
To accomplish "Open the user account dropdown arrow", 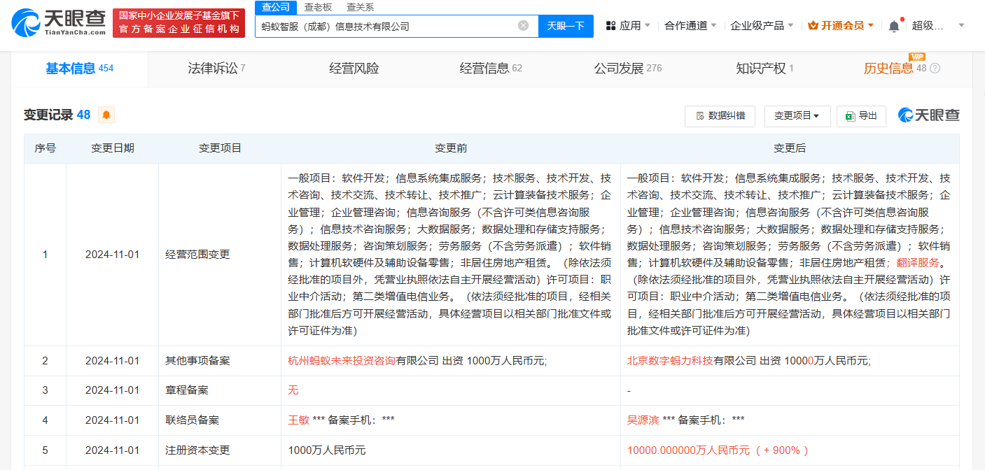I will [961, 25].
